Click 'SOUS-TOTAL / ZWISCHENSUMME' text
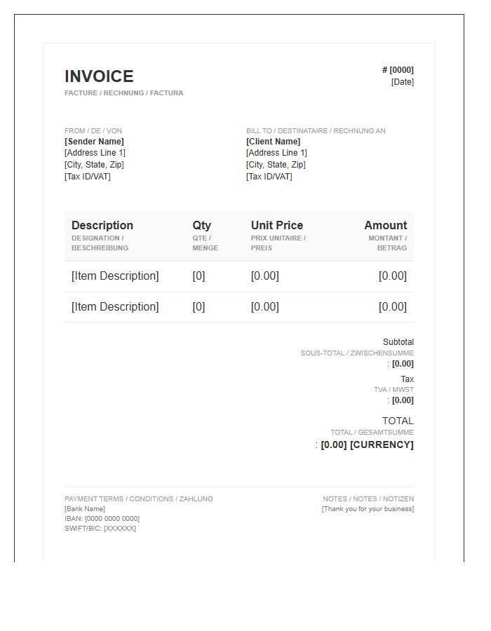 click(x=357, y=353)
